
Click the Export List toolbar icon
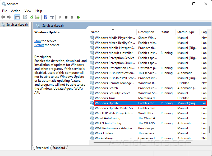click(38, 17)
